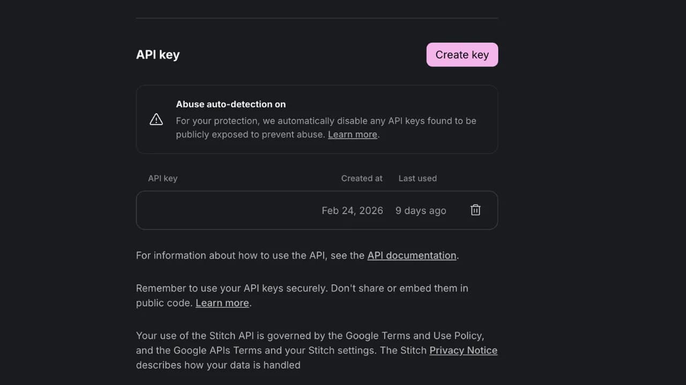Viewport: 686px width, 385px height.
Task: Click the Abuse auto-detection on notice panel
Action: (316, 119)
